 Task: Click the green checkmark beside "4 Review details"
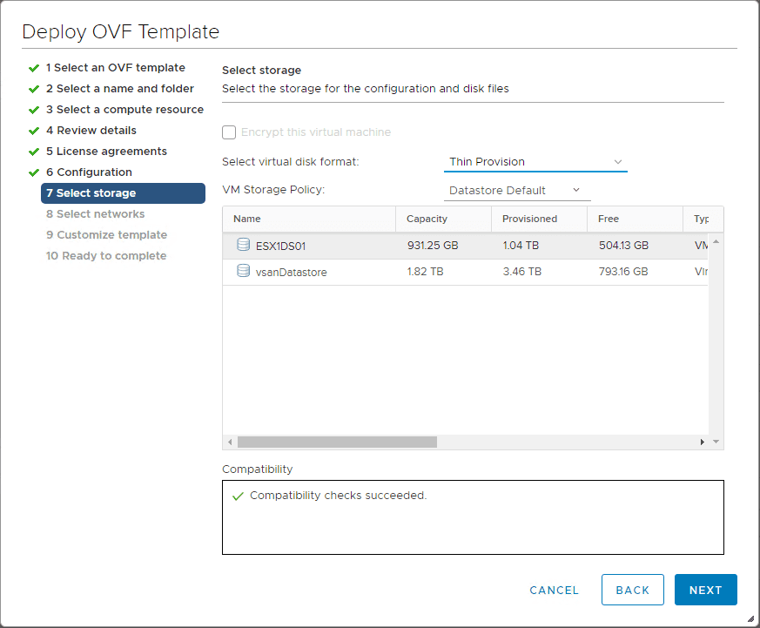coord(35,130)
